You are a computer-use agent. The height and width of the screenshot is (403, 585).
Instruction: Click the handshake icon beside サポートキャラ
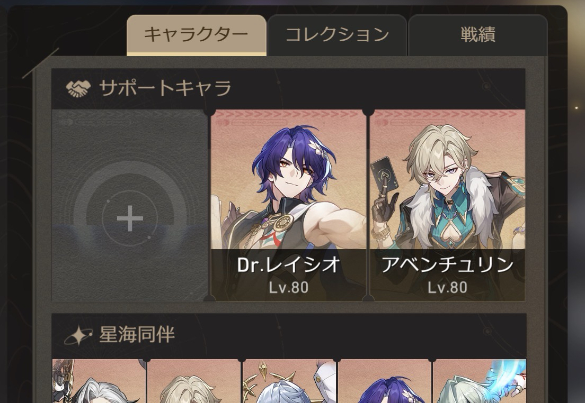[78, 89]
